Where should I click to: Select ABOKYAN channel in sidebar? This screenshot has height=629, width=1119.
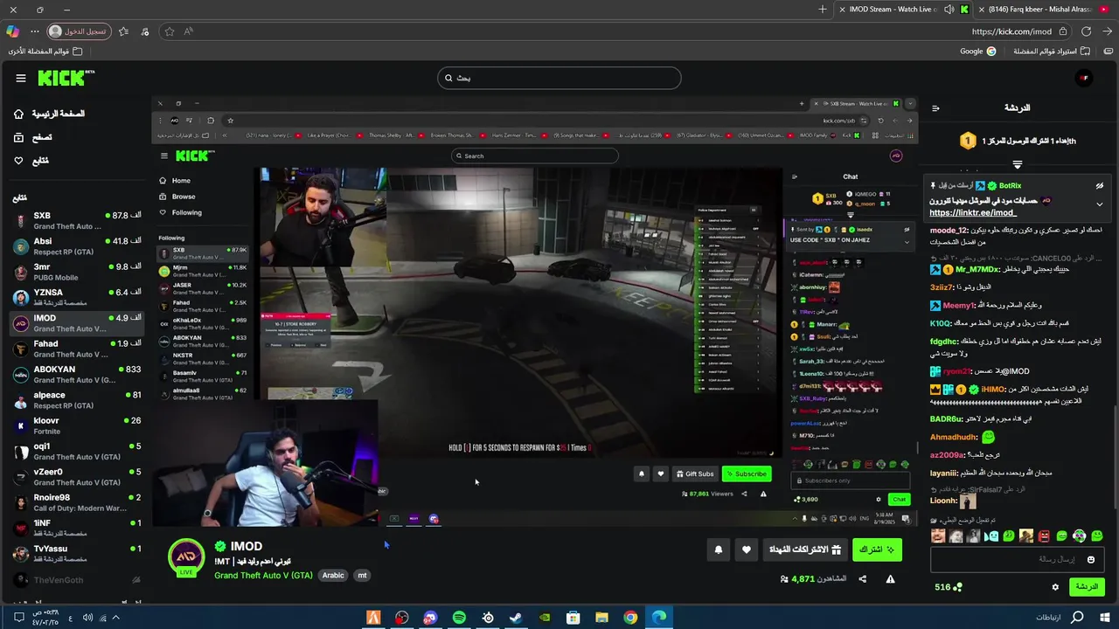(77, 374)
